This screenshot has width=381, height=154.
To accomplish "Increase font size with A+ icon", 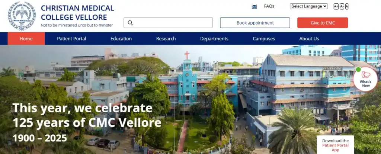I will (x=336, y=6).
